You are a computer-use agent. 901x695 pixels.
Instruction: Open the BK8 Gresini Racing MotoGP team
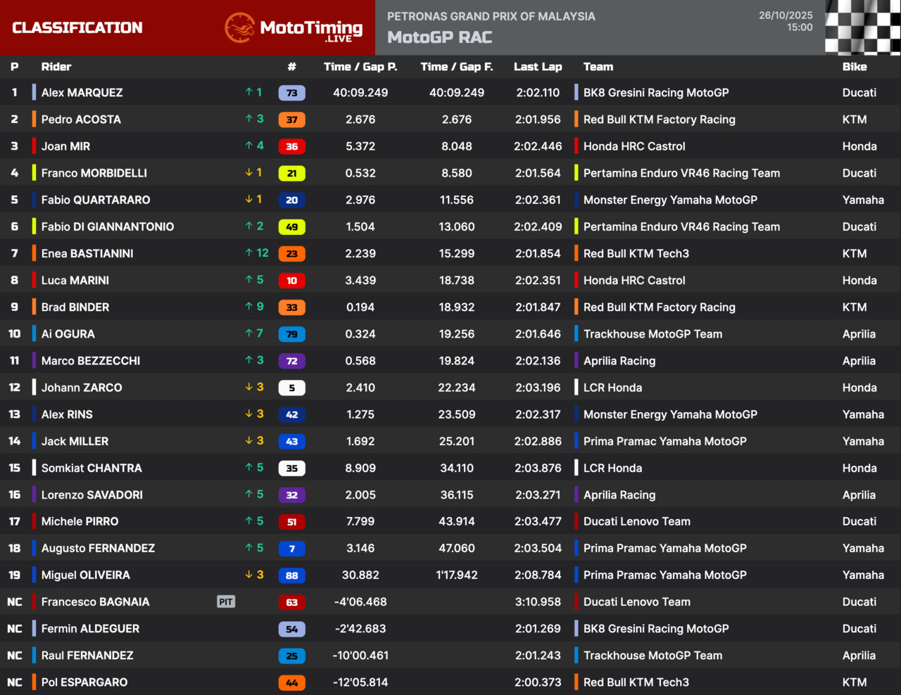click(x=655, y=93)
